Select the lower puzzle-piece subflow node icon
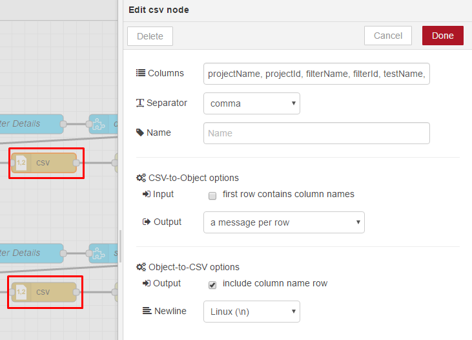The height and width of the screenshot is (340, 472). 98,253
